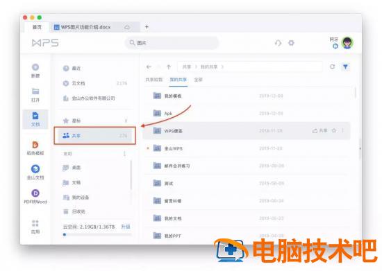The image size is (382, 271).
Task: Launch 金山文档 from the left rail
Action: [x=35, y=168]
